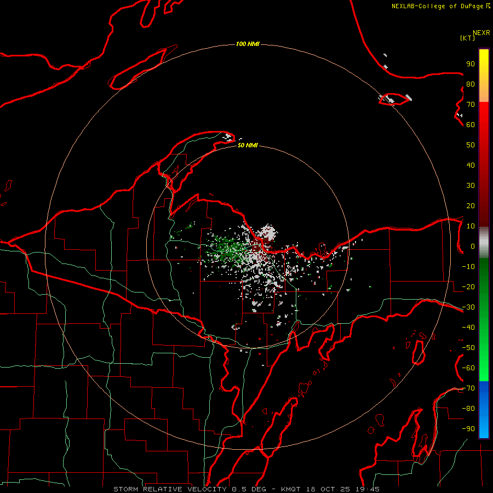Click the positive 40 velocity scale label
This screenshot has height=493, width=493.
click(x=471, y=165)
